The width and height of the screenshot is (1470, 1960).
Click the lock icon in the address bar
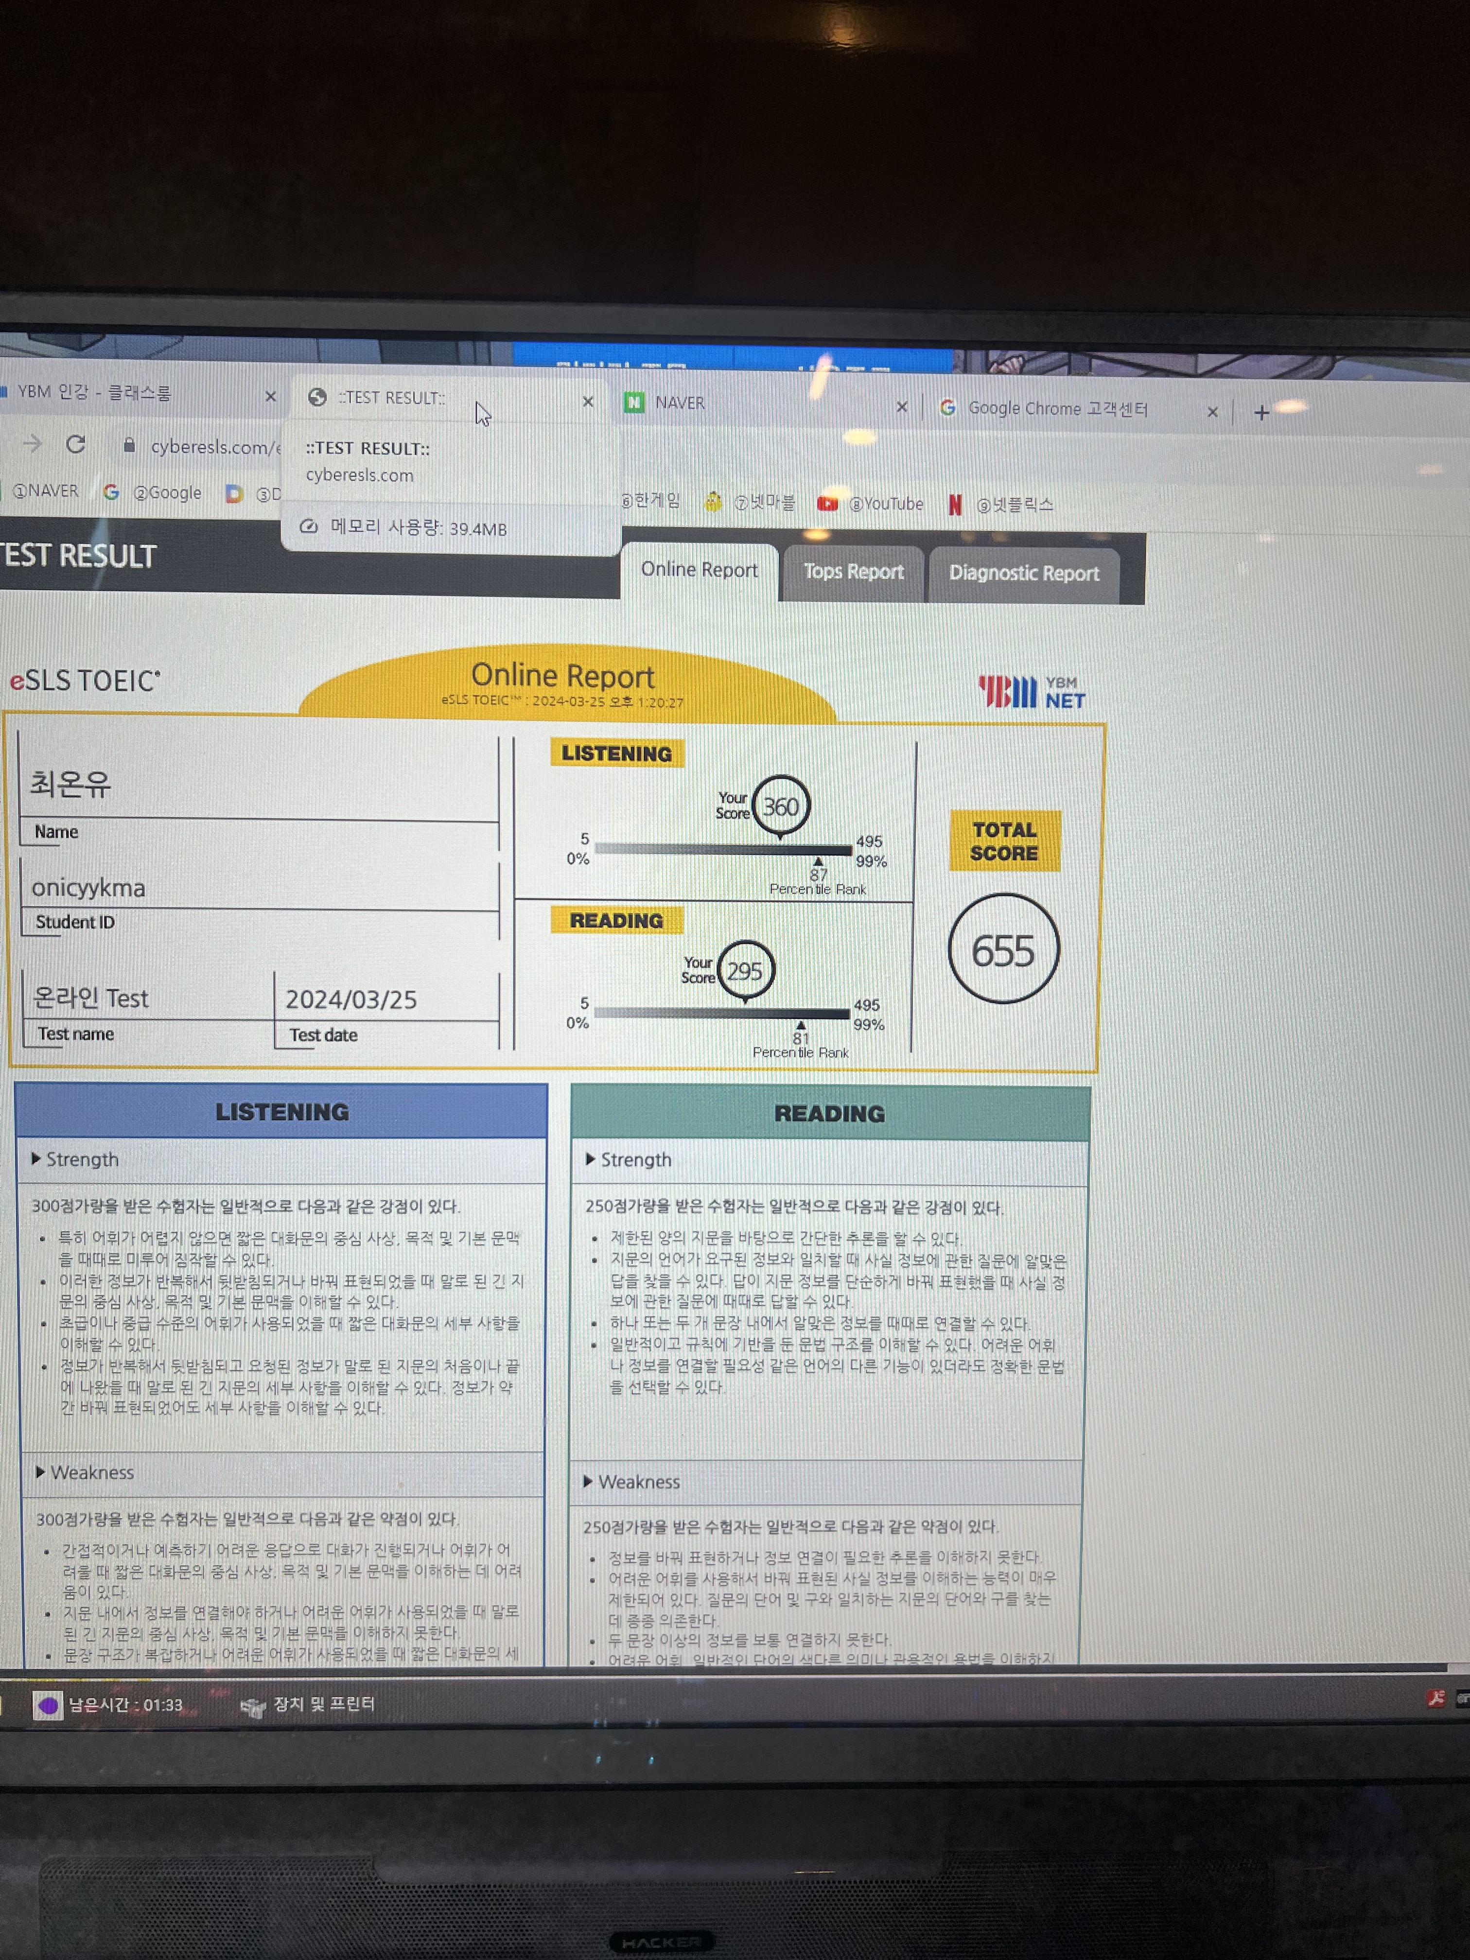click(129, 445)
